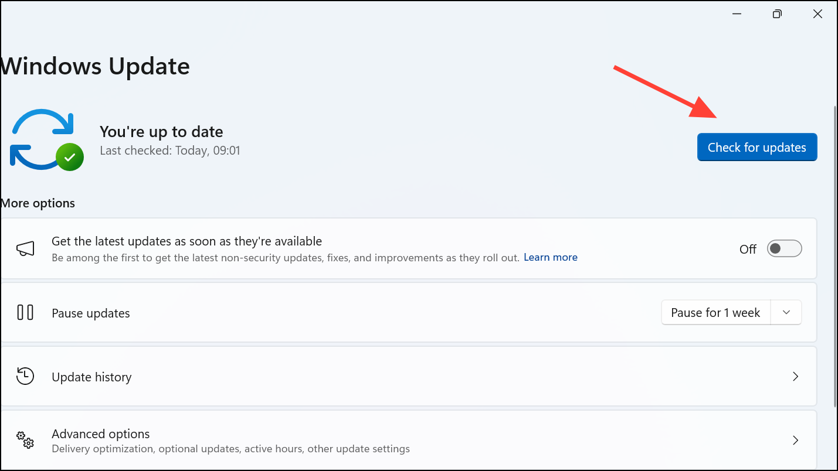Open the Advanced options row chevron
Screen dimensions: 838x471
(x=795, y=440)
